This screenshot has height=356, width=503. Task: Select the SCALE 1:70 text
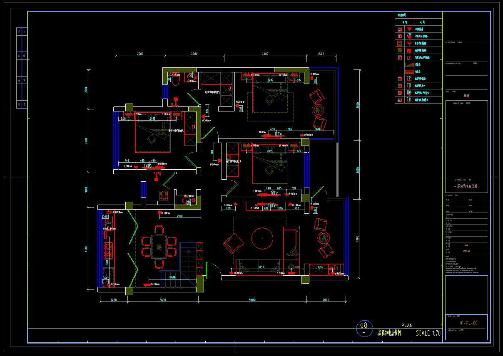click(428, 333)
